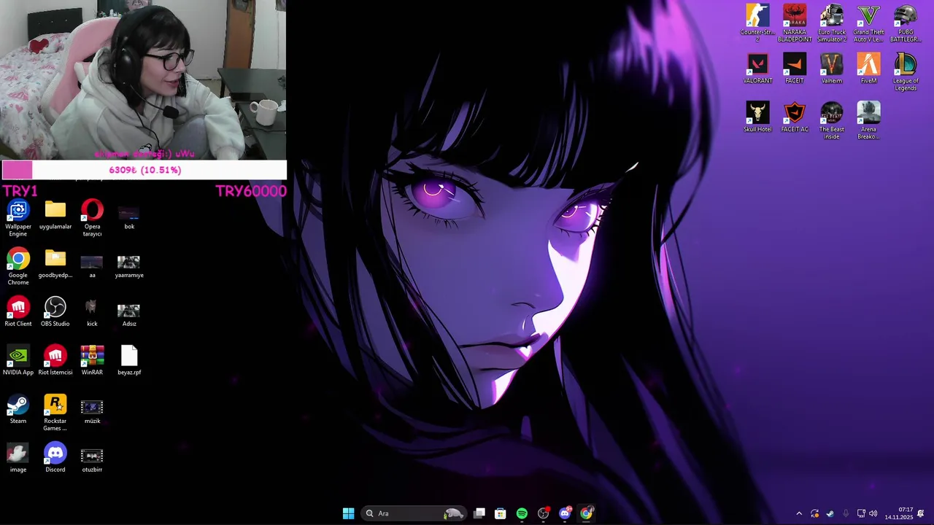Open Spotify from the taskbar
This screenshot has width=934, height=525.
tap(522, 513)
